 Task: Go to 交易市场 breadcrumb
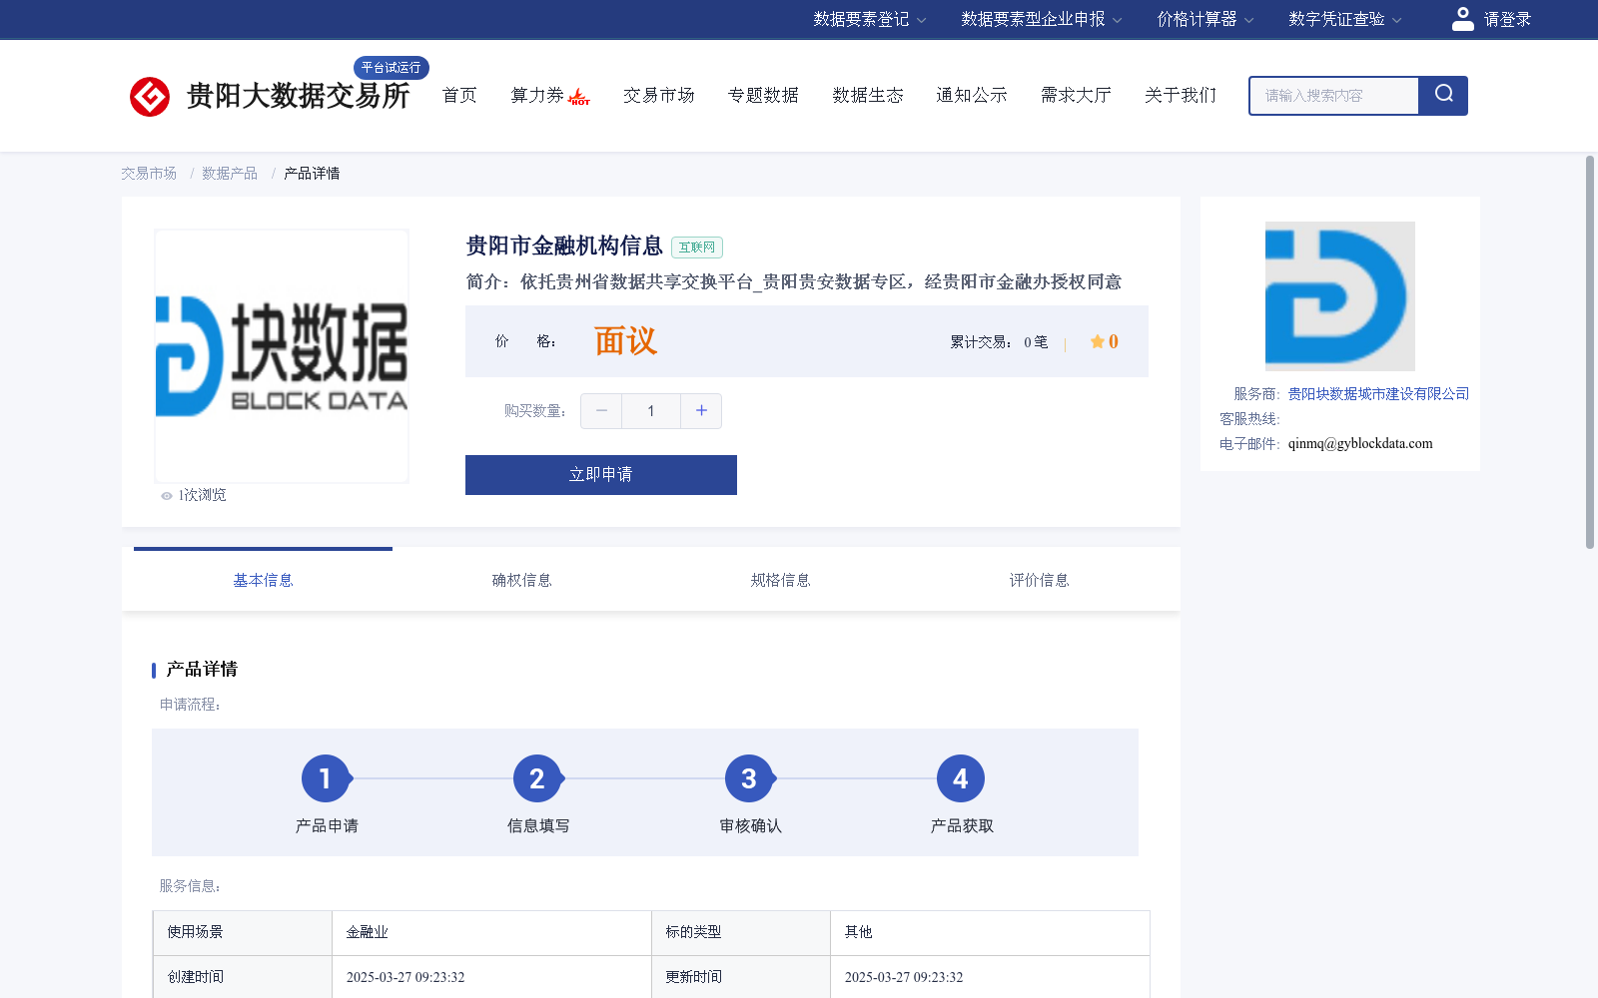(149, 174)
